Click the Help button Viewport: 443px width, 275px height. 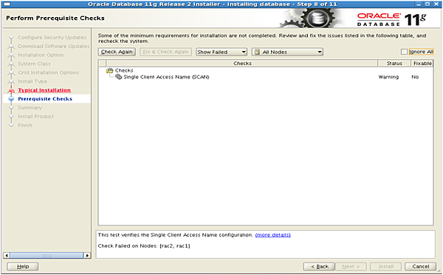23,267
